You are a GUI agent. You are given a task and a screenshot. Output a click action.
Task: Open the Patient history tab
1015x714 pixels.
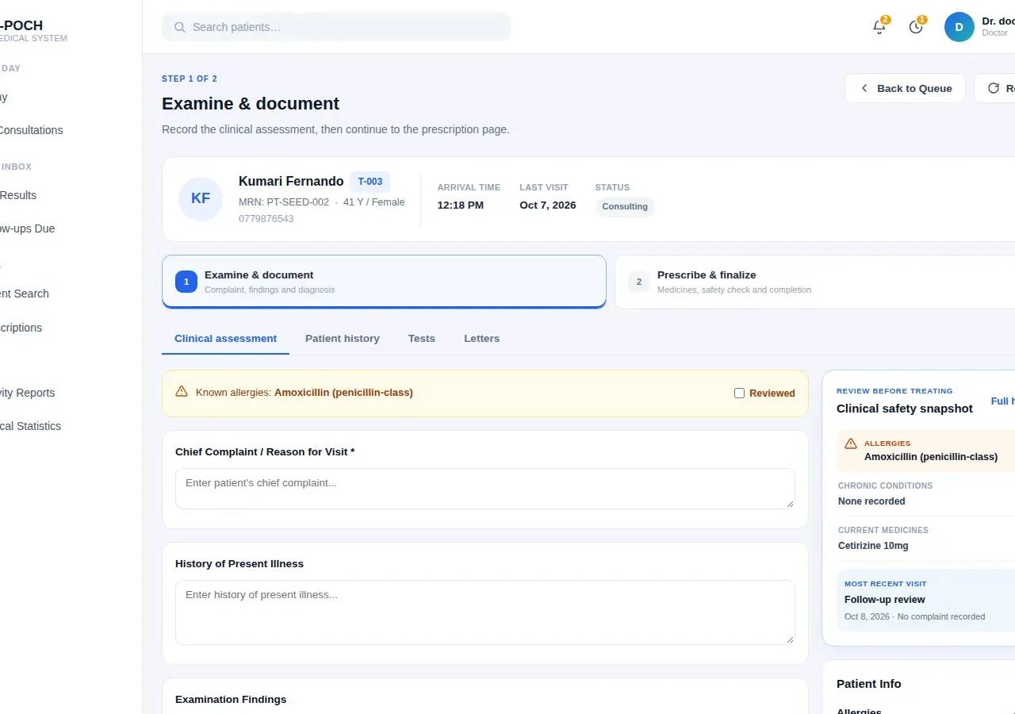pyautogui.click(x=343, y=339)
